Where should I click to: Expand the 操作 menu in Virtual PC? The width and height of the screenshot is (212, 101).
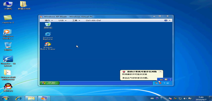(49, 20)
